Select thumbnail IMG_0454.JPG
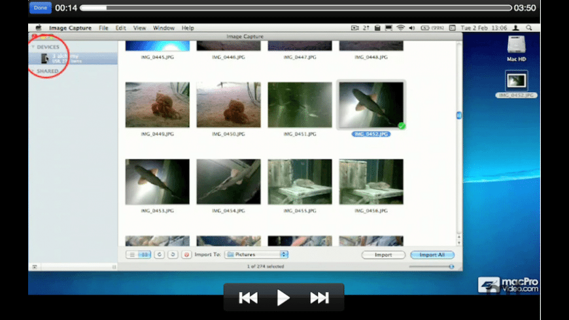The width and height of the screenshot is (569, 320). pos(229,182)
